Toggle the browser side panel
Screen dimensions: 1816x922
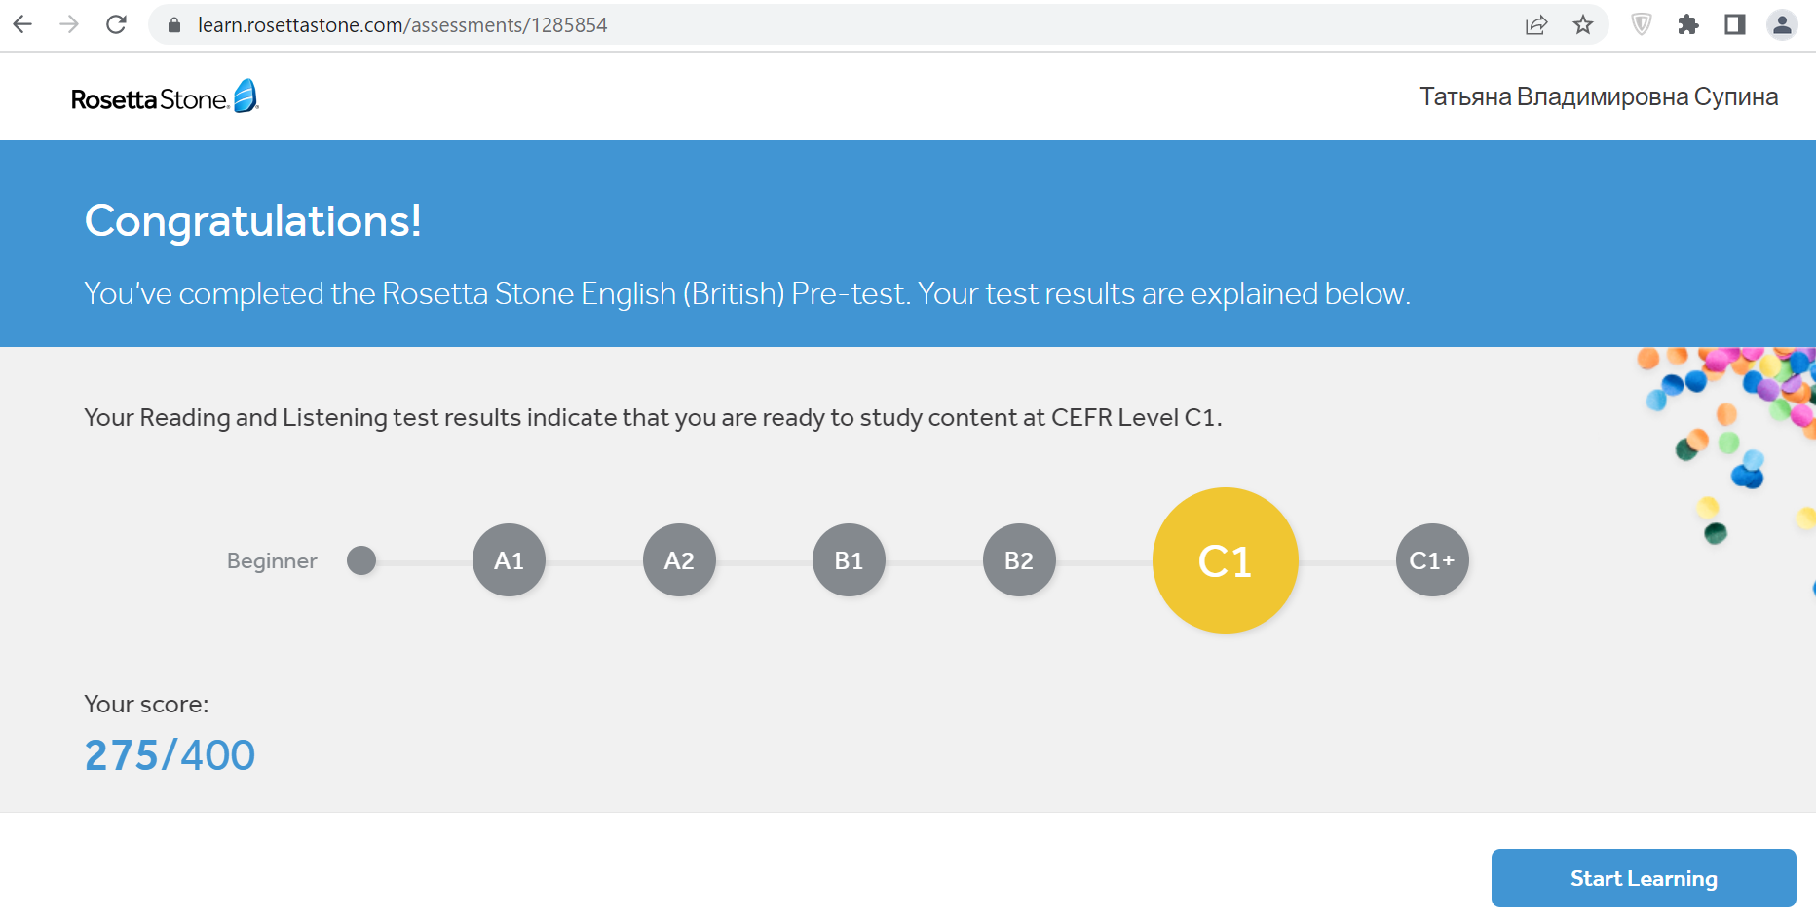tap(1735, 25)
